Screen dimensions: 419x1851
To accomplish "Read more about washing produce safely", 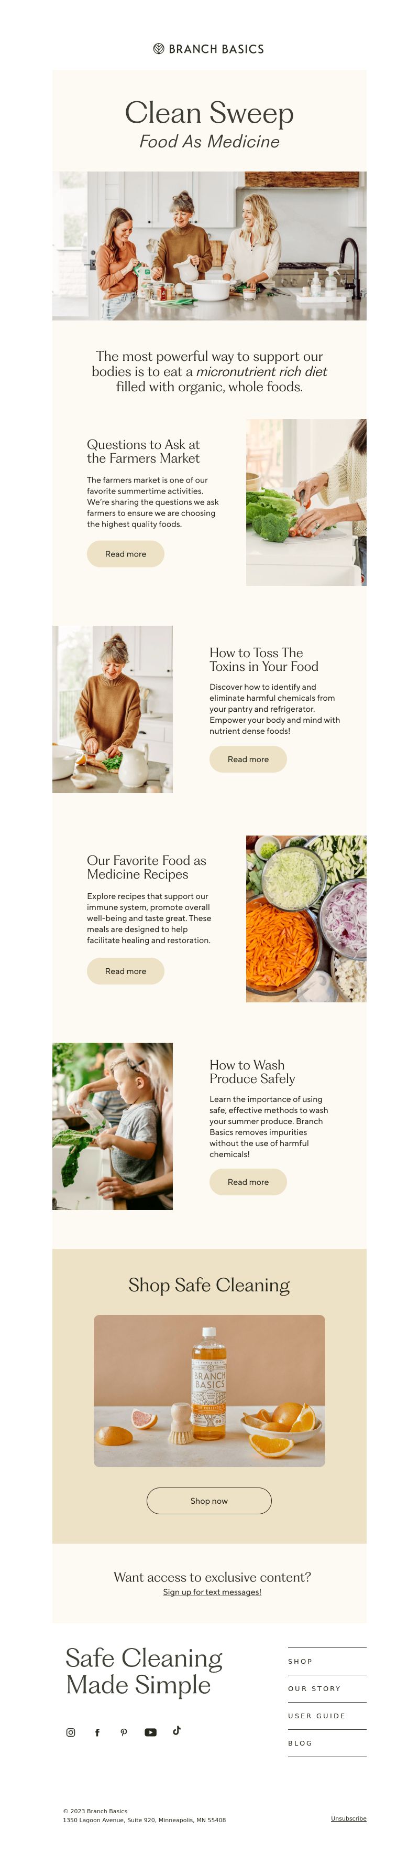I will [x=248, y=1182].
